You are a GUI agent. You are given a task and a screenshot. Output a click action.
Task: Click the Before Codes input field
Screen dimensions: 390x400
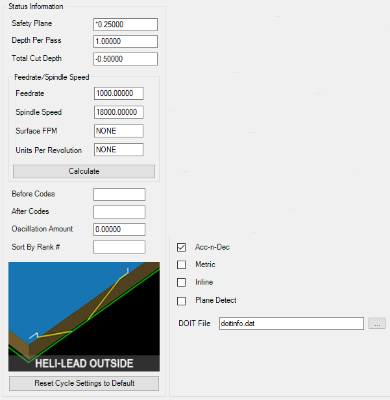(x=119, y=194)
